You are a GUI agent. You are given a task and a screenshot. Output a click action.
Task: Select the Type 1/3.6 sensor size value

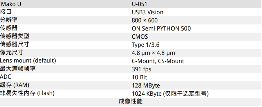145,45
